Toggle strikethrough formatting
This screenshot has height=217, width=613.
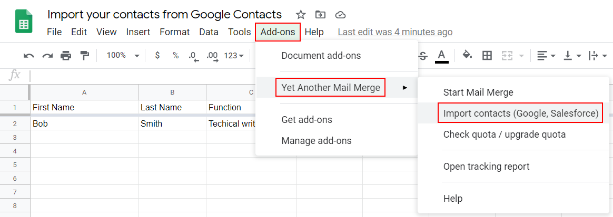[423, 55]
